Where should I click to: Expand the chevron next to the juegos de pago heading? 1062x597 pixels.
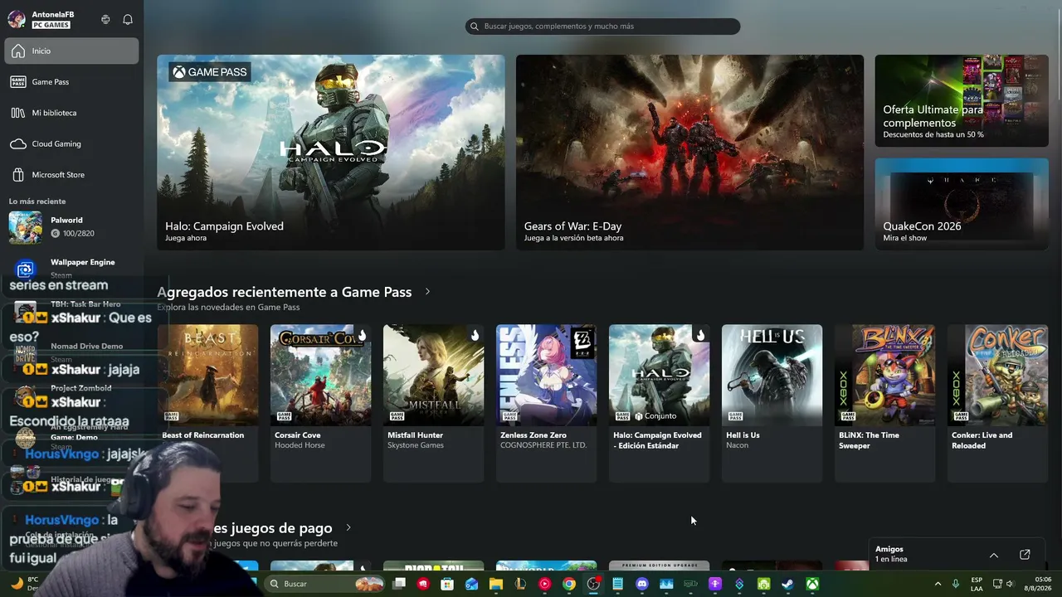point(348,528)
